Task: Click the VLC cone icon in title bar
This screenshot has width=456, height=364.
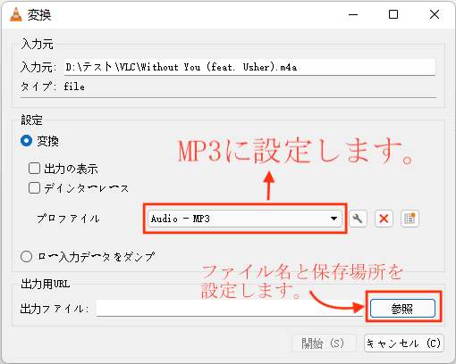Action: 16,14
